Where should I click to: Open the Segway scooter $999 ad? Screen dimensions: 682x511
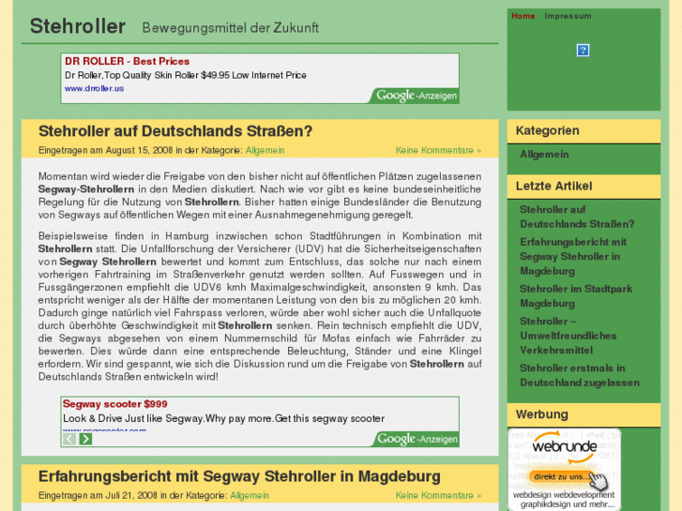tap(114, 404)
